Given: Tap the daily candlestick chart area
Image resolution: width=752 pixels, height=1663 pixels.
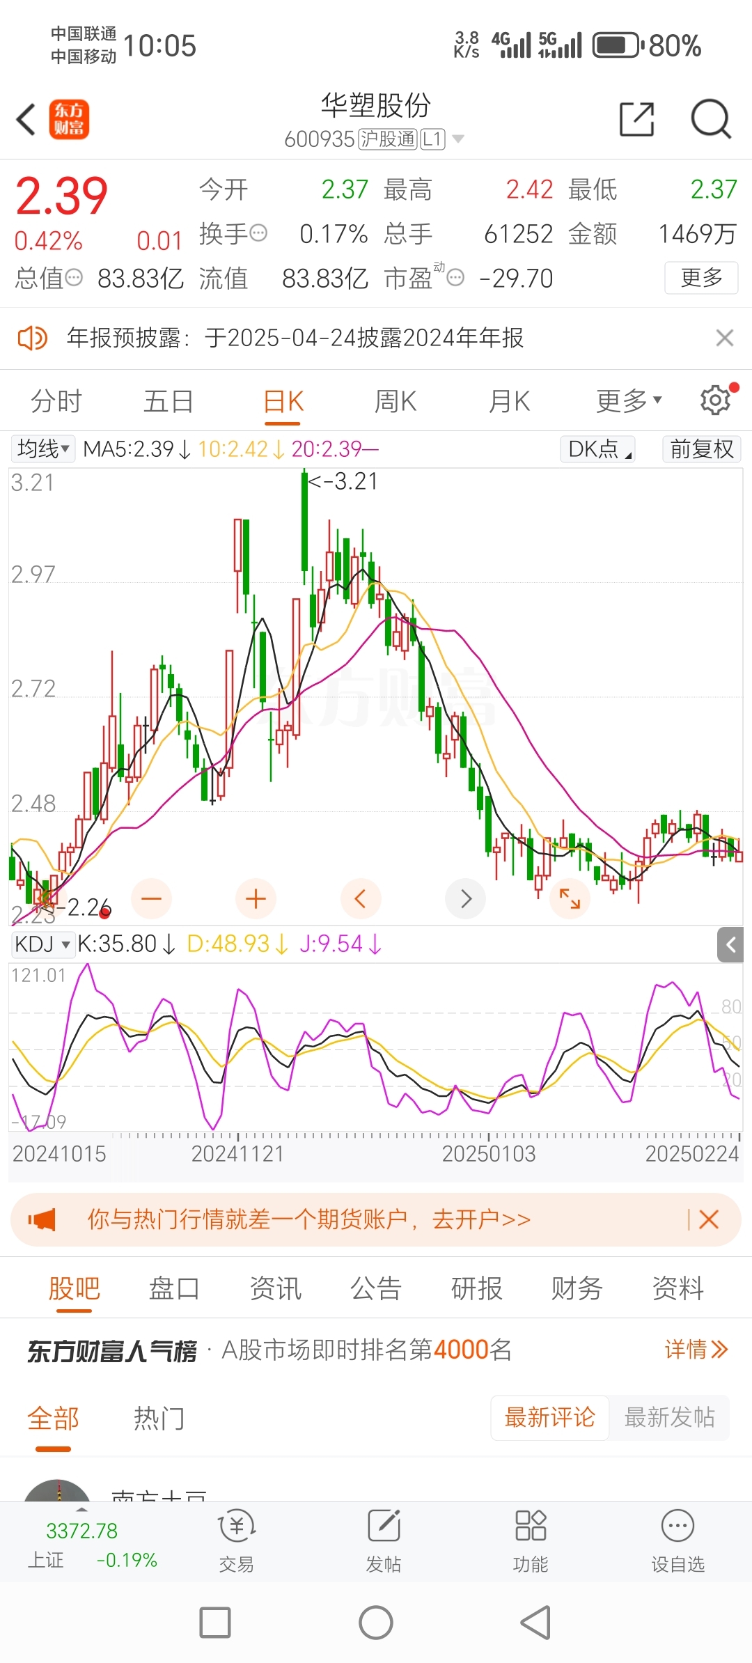Looking at the screenshot, I should [x=376, y=696].
